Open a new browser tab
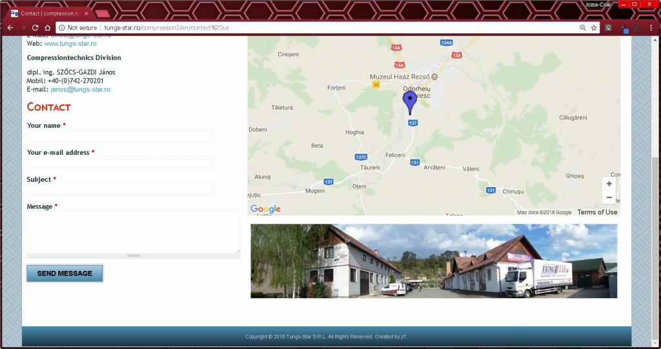The image size is (661, 349). coord(103,14)
